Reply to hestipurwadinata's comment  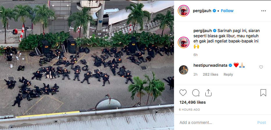coord(228,75)
